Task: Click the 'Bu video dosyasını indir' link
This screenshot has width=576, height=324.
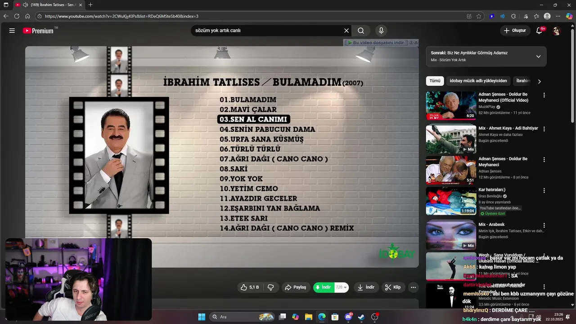Action: (x=375, y=42)
